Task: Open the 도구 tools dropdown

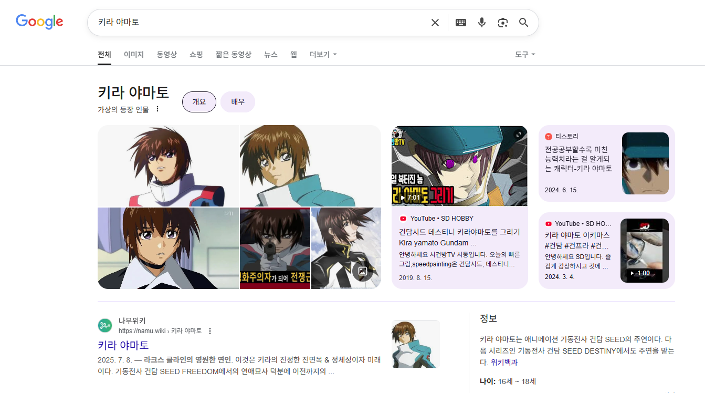Action: tap(525, 55)
